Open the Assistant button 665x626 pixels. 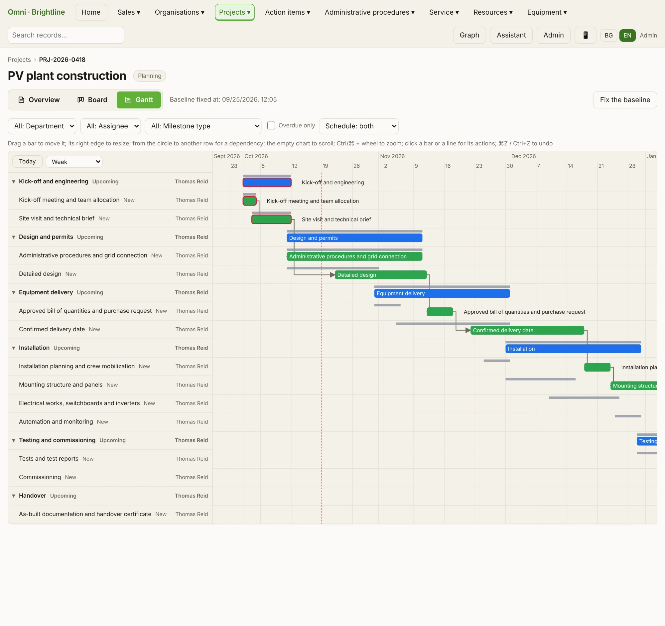(511, 35)
